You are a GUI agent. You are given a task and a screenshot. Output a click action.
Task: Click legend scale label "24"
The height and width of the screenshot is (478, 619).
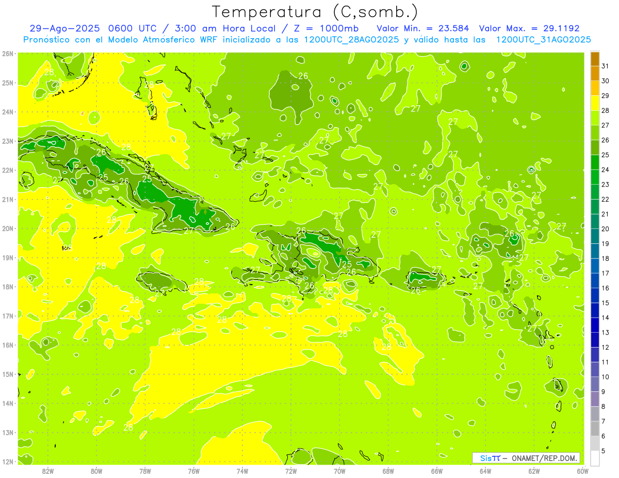click(x=605, y=170)
